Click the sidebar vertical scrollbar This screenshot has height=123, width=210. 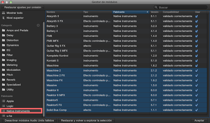click(44, 69)
